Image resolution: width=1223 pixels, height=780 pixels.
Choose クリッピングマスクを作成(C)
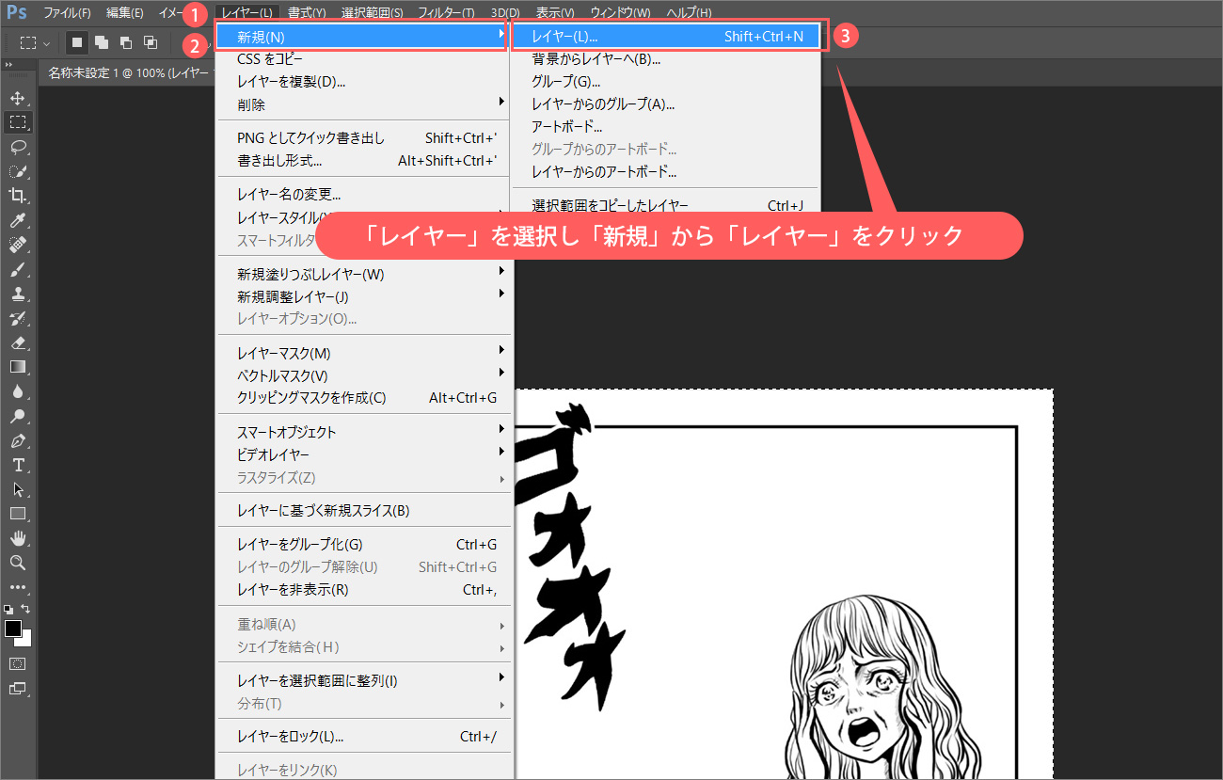tap(362, 398)
